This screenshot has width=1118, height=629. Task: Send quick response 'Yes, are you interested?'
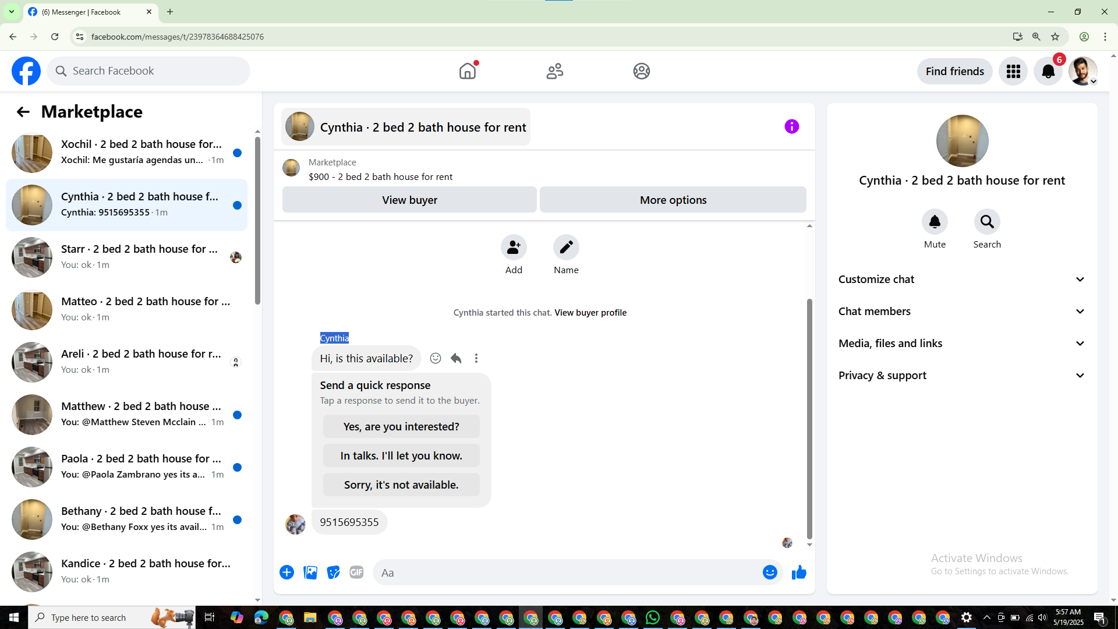(x=401, y=426)
